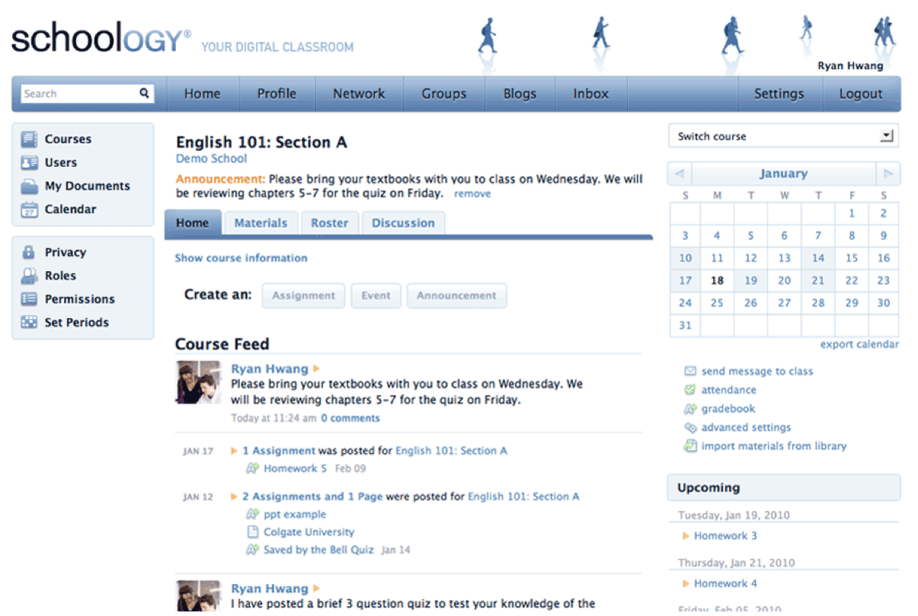This screenshot has height=616, width=918.
Task: Open the Inbox from the navigation bar
Action: click(591, 93)
